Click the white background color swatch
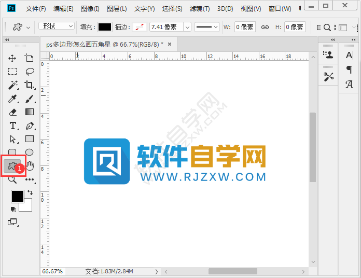 [27, 206]
